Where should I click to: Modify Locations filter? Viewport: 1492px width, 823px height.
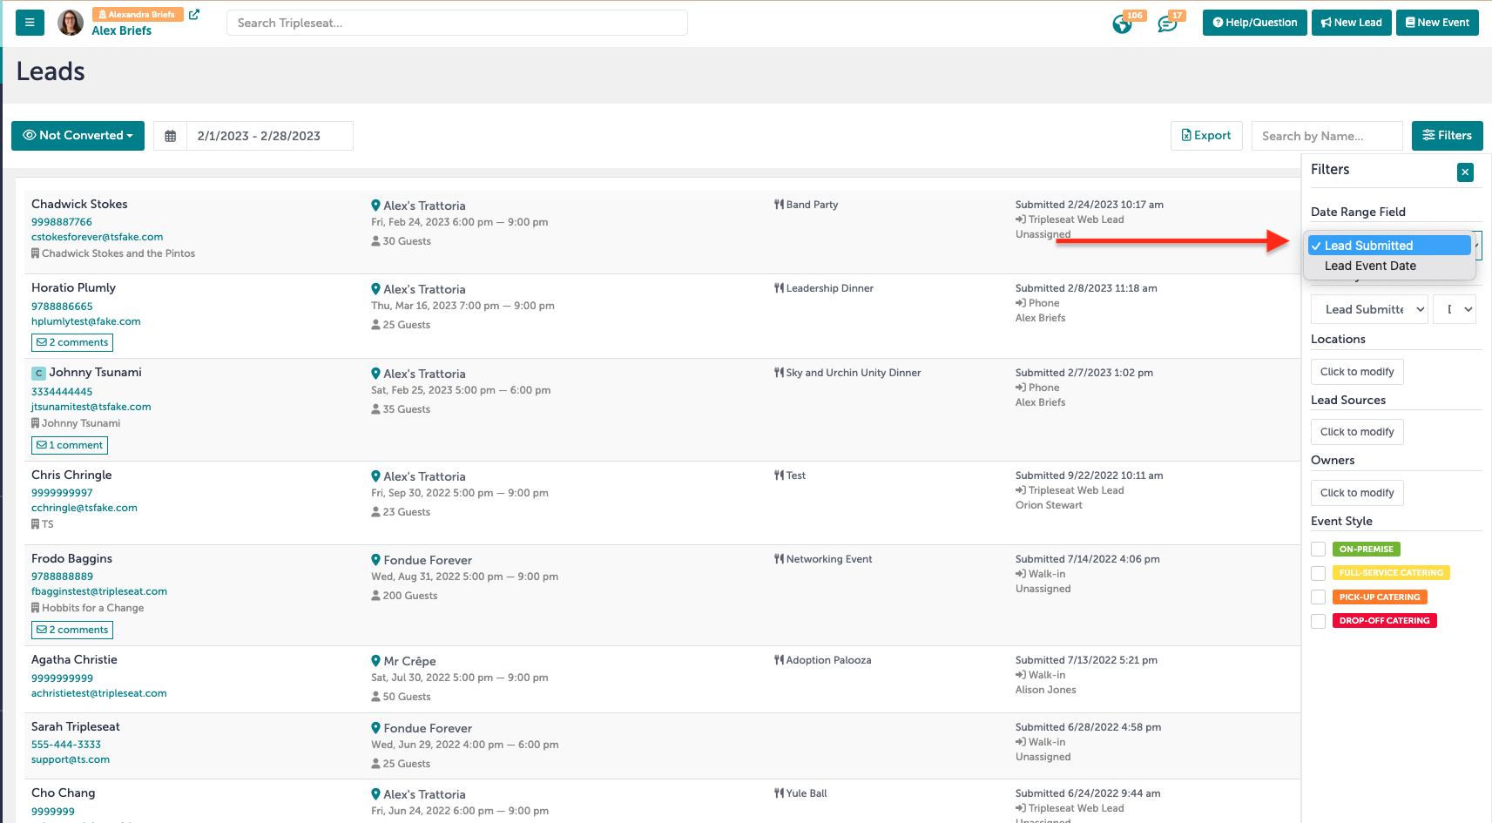coord(1357,372)
